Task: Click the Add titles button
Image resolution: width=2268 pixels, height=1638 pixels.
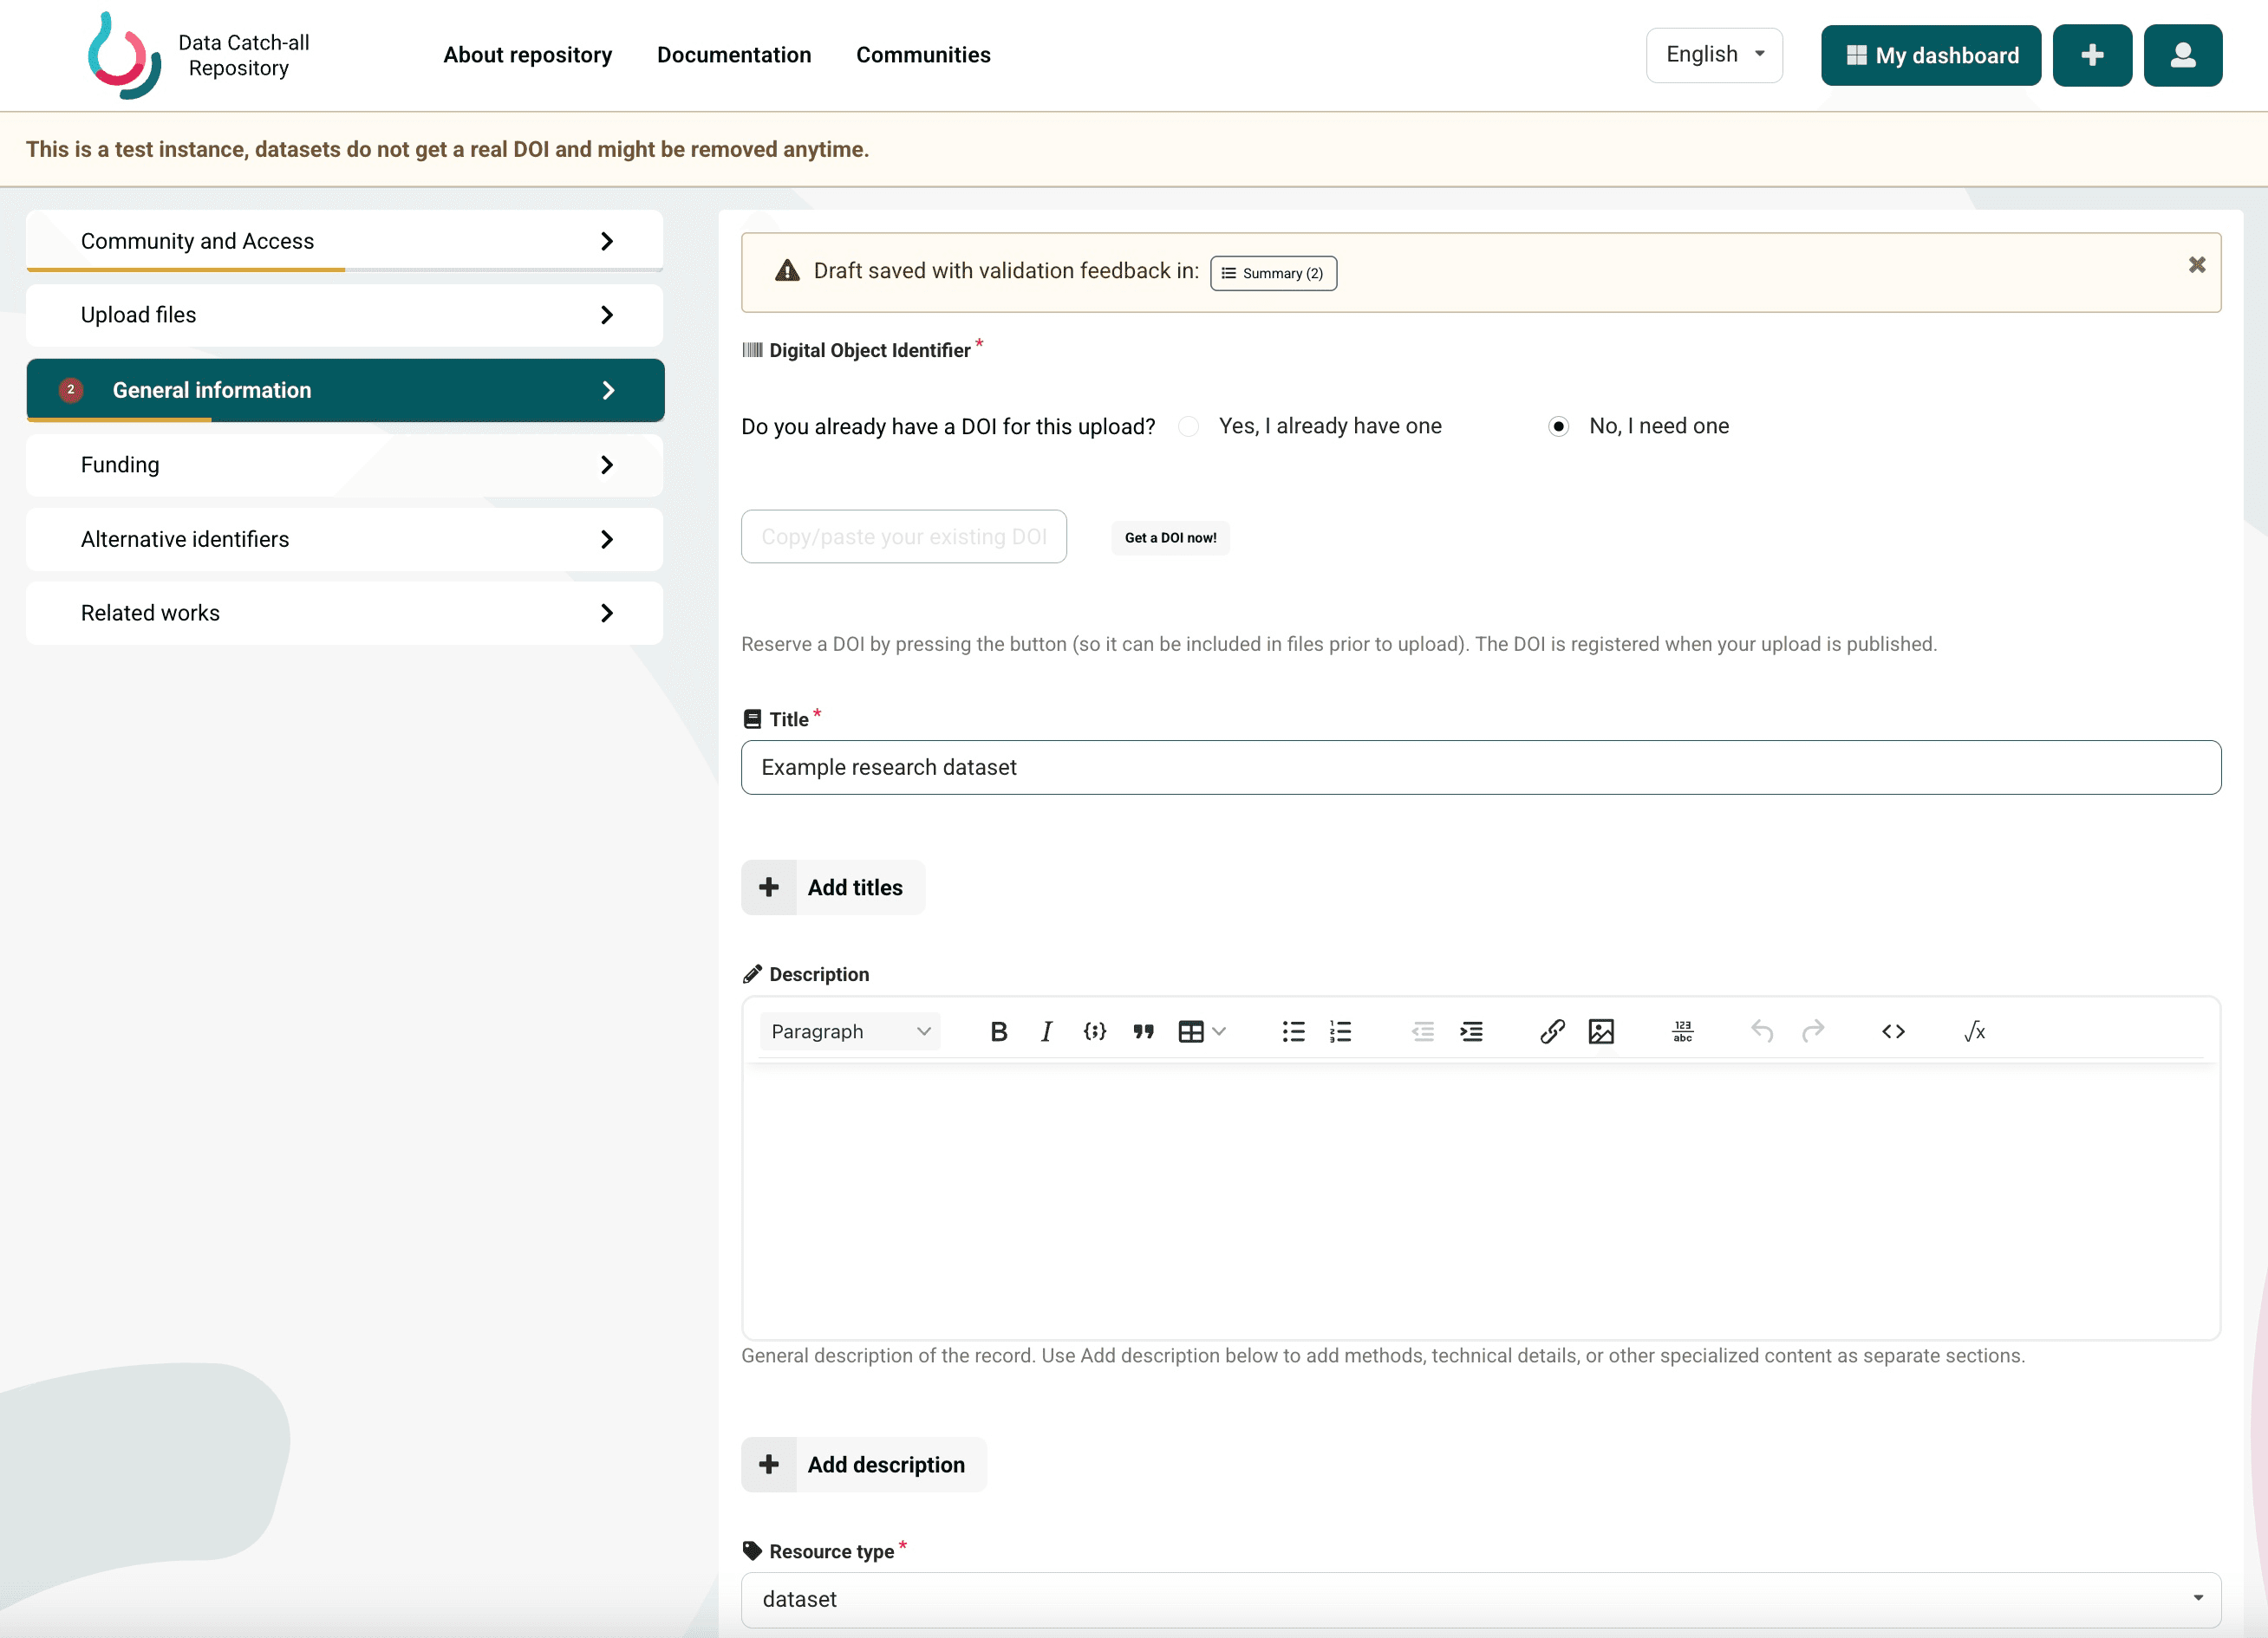Action: coord(832,887)
